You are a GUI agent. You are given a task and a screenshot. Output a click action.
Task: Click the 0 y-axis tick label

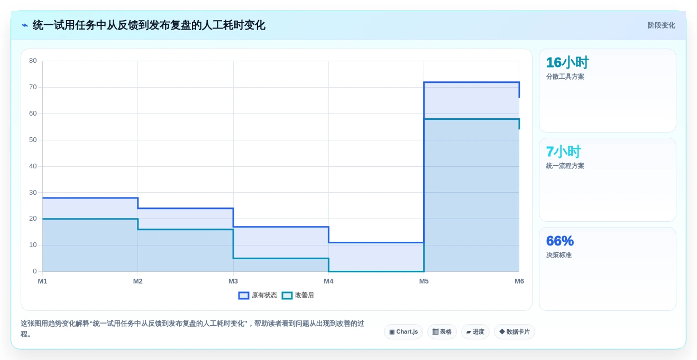click(35, 271)
